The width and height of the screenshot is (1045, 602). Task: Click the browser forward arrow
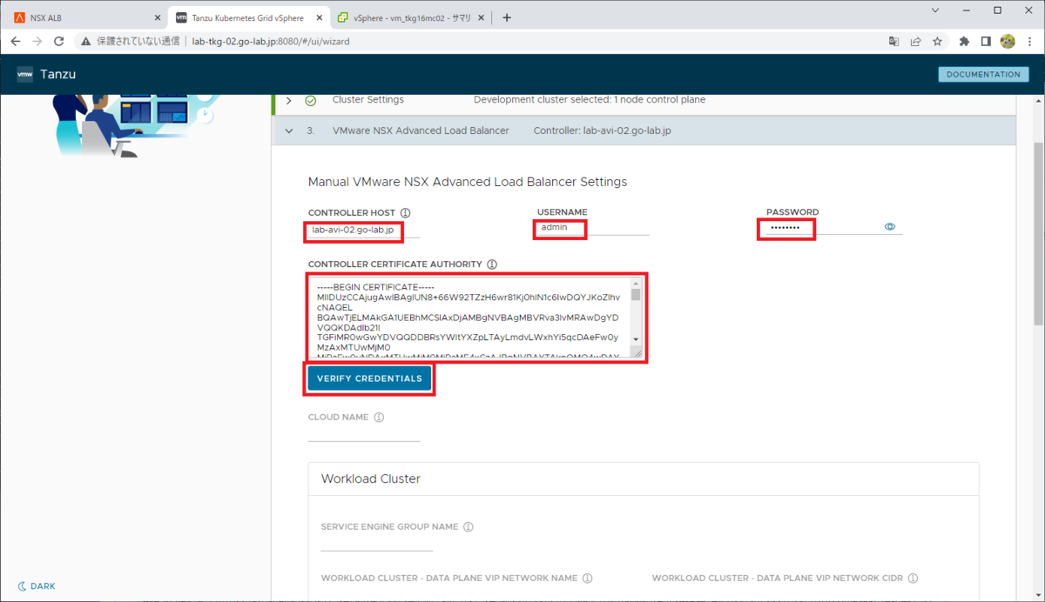click(x=37, y=41)
